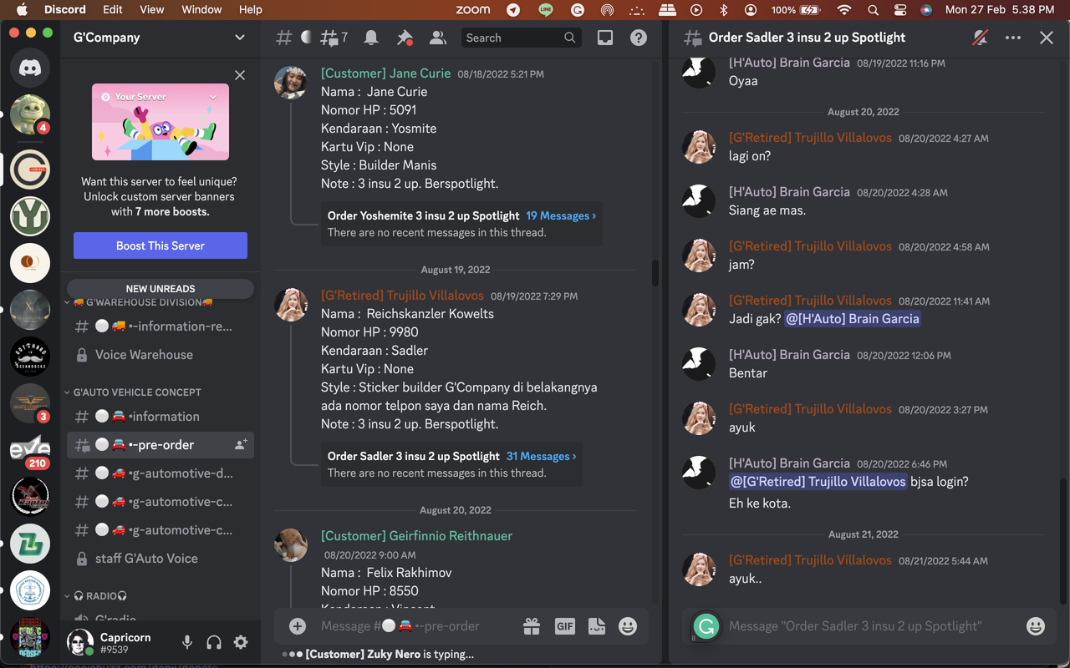Open the green YU server icon

pyautogui.click(x=30, y=216)
